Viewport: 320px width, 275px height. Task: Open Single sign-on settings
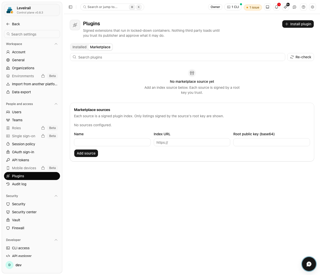pos(32,136)
